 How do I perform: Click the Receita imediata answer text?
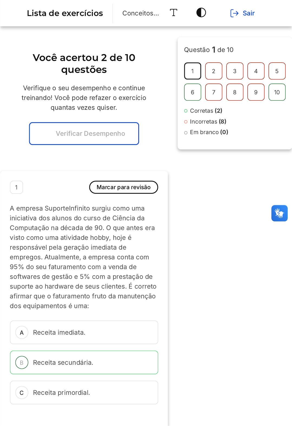pos(59,333)
